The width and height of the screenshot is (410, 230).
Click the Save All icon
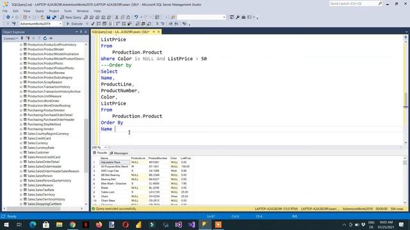(54, 17)
